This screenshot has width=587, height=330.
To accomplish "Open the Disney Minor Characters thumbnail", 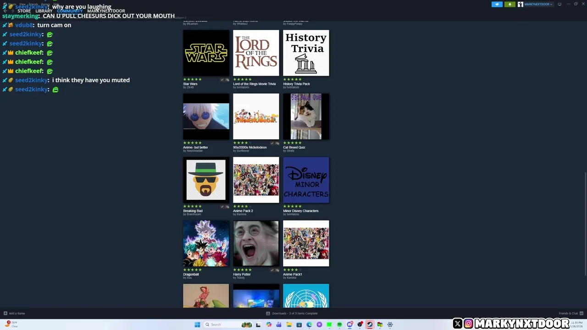I will click(306, 180).
